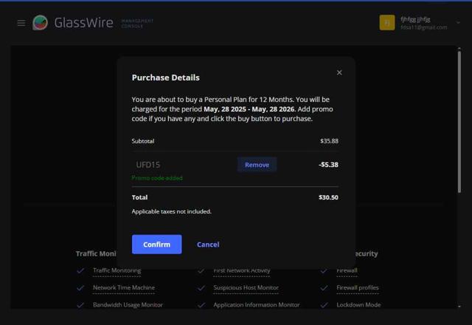Click the GlassWire logo icon
This screenshot has width=472, height=325.
pos(40,23)
